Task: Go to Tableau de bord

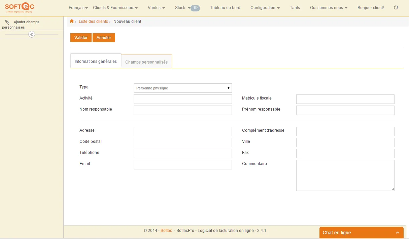Action: (x=225, y=8)
